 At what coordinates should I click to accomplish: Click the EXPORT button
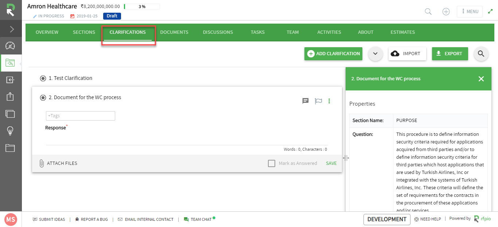tap(450, 54)
